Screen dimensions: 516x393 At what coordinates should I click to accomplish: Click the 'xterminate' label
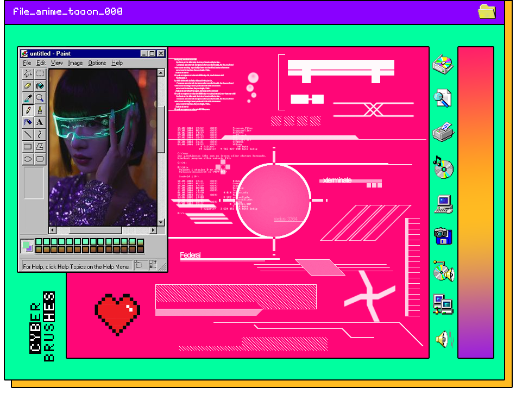(x=337, y=180)
